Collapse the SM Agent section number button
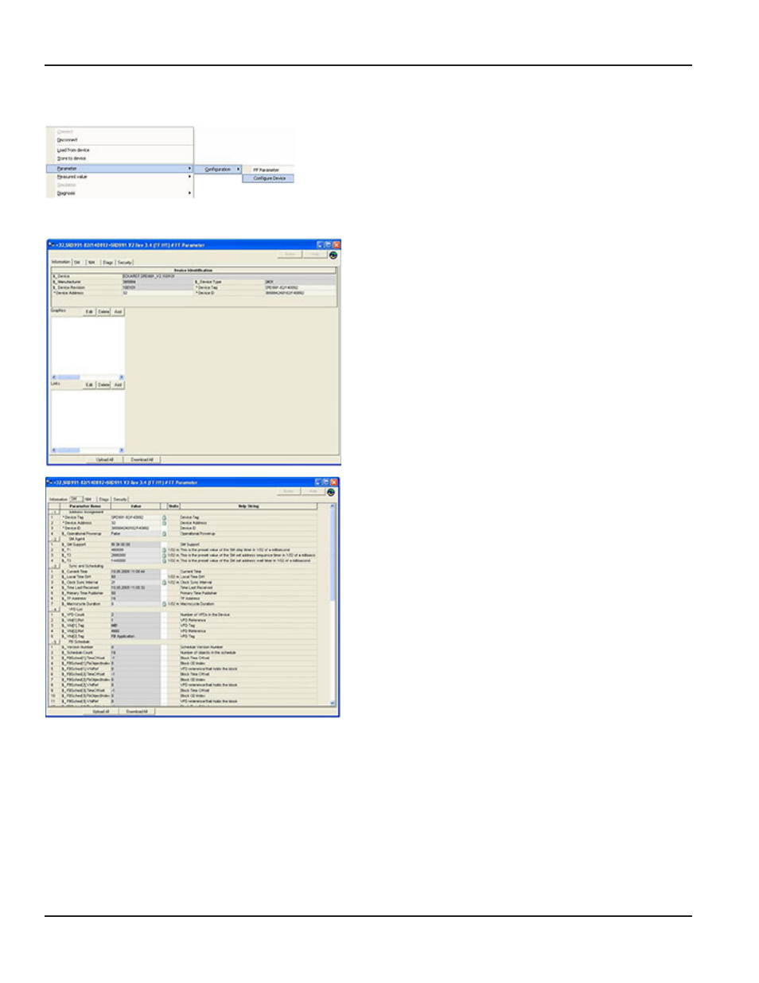This screenshot has width=759, height=983. click(x=55, y=539)
